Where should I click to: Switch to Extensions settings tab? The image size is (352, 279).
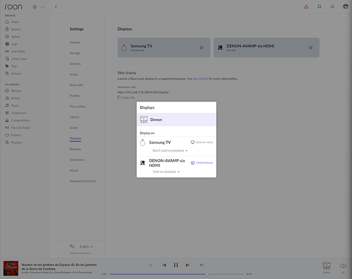(77, 160)
